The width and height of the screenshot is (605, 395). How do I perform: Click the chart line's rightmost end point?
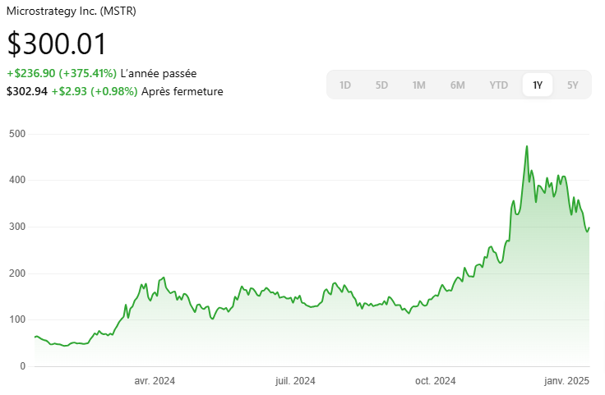[x=589, y=227]
